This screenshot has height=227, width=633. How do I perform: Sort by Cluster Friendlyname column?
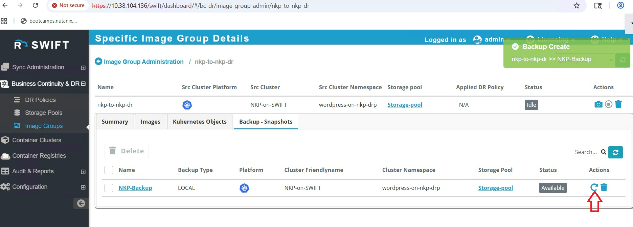[x=314, y=170]
